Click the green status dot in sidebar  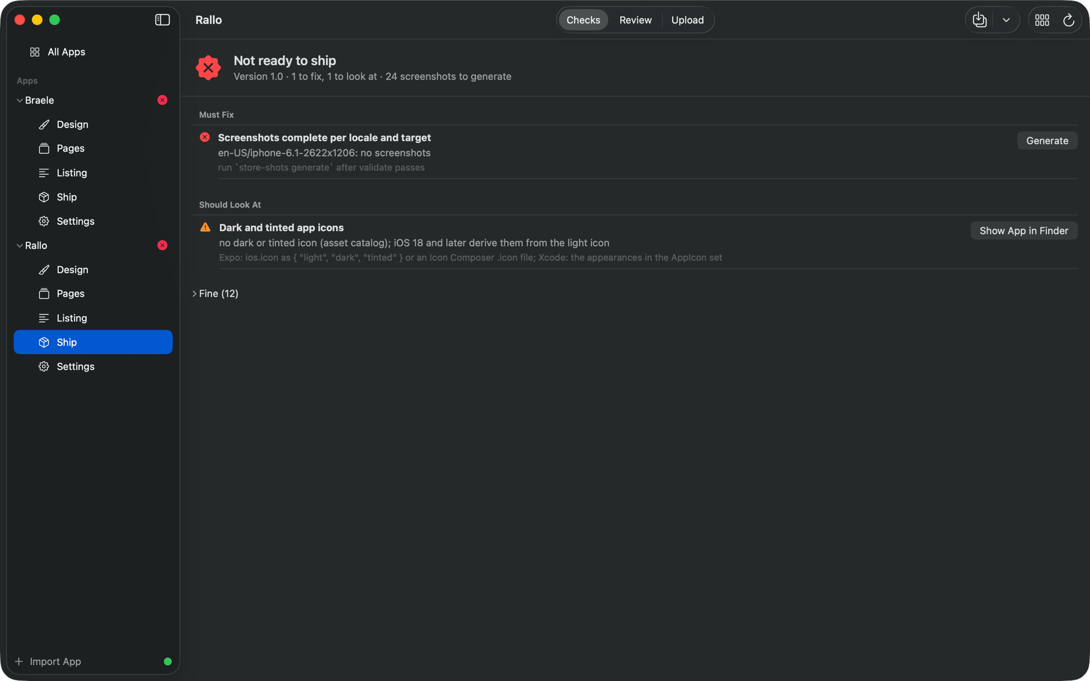pos(168,661)
